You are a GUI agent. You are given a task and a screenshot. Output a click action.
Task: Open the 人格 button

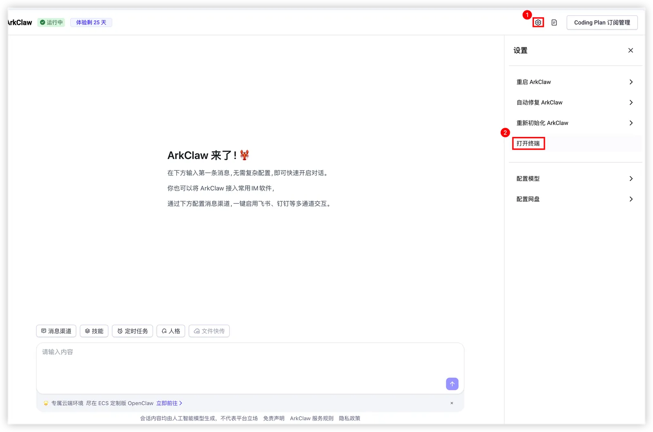(171, 331)
